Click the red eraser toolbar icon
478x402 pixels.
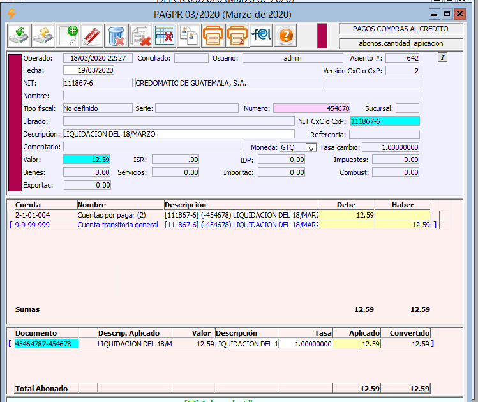92,35
